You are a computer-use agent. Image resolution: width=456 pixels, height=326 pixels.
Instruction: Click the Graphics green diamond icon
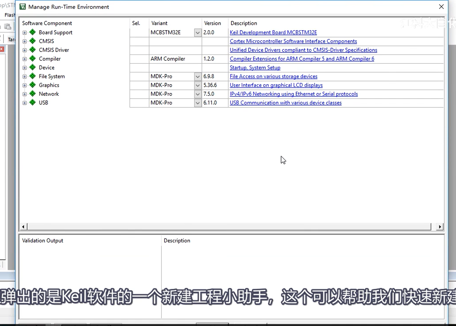(x=33, y=85)
